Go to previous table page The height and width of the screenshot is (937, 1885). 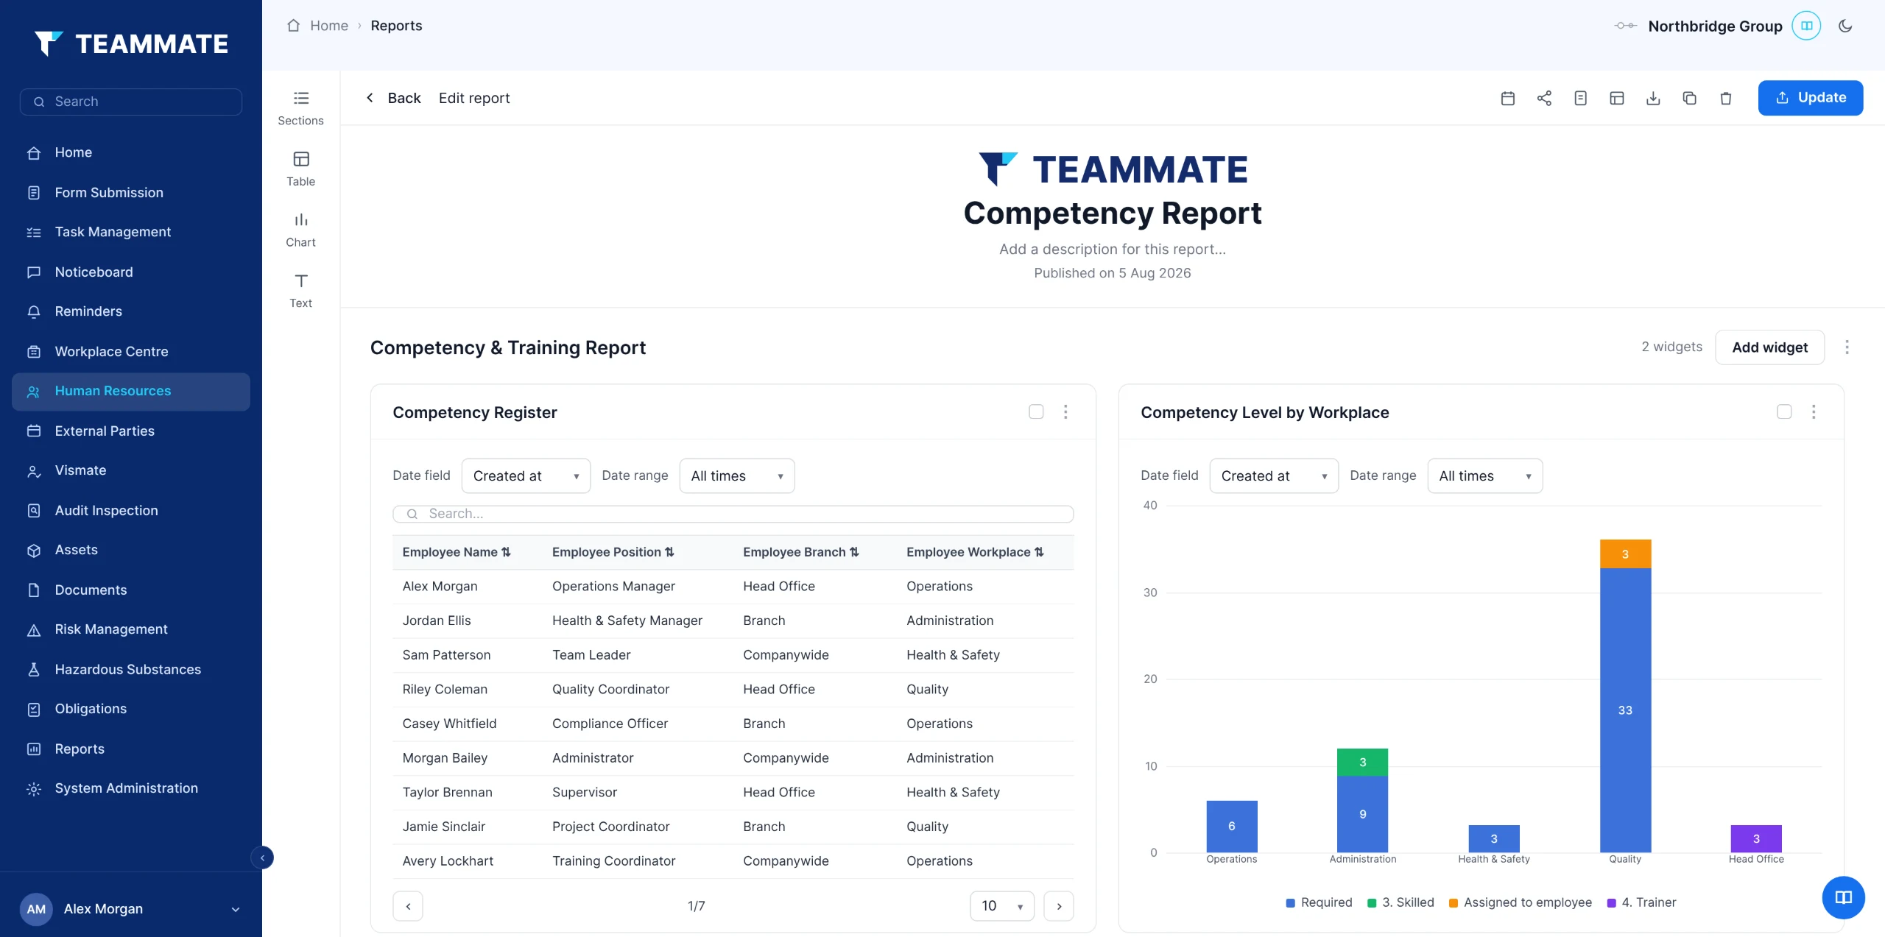(x=408, y=906)
